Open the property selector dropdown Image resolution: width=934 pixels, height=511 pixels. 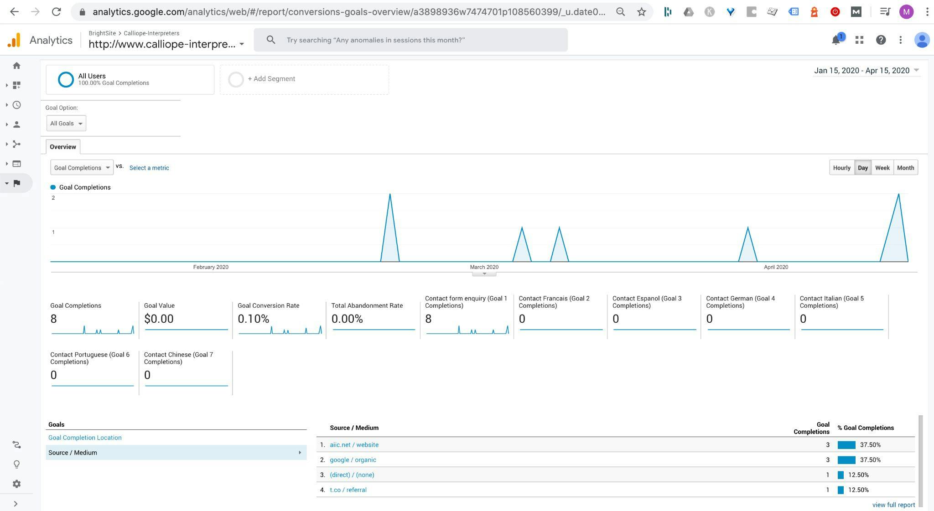point(166,44)
